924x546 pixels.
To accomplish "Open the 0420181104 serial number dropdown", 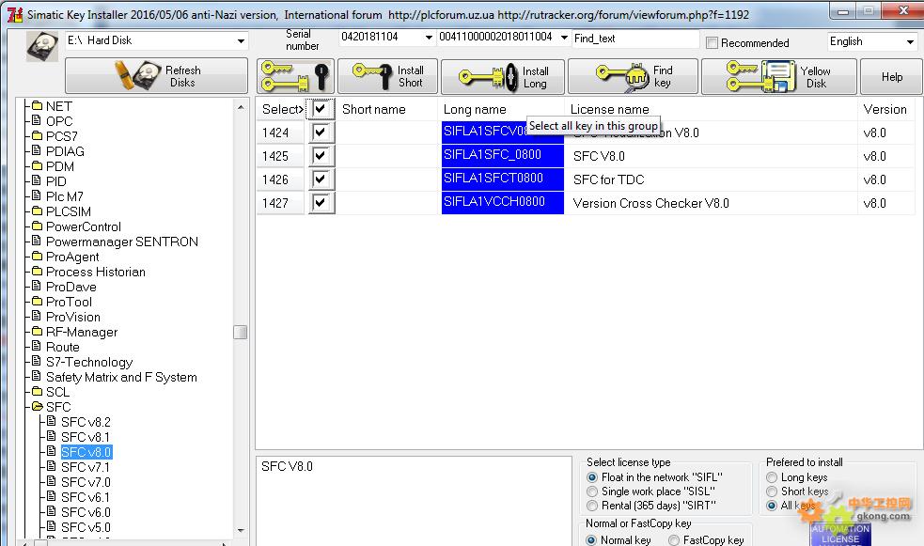I will pos(429,37).
